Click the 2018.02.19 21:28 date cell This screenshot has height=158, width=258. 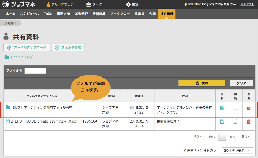[x=139, y=110]
